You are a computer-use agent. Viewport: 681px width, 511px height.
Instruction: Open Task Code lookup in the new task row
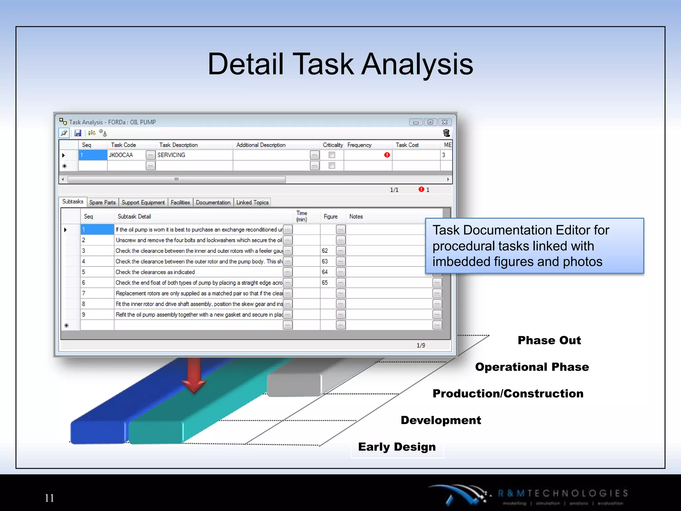[x=151, y=165]
